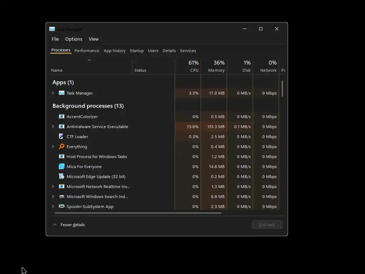Select the Processes tab

pos(61,50)
